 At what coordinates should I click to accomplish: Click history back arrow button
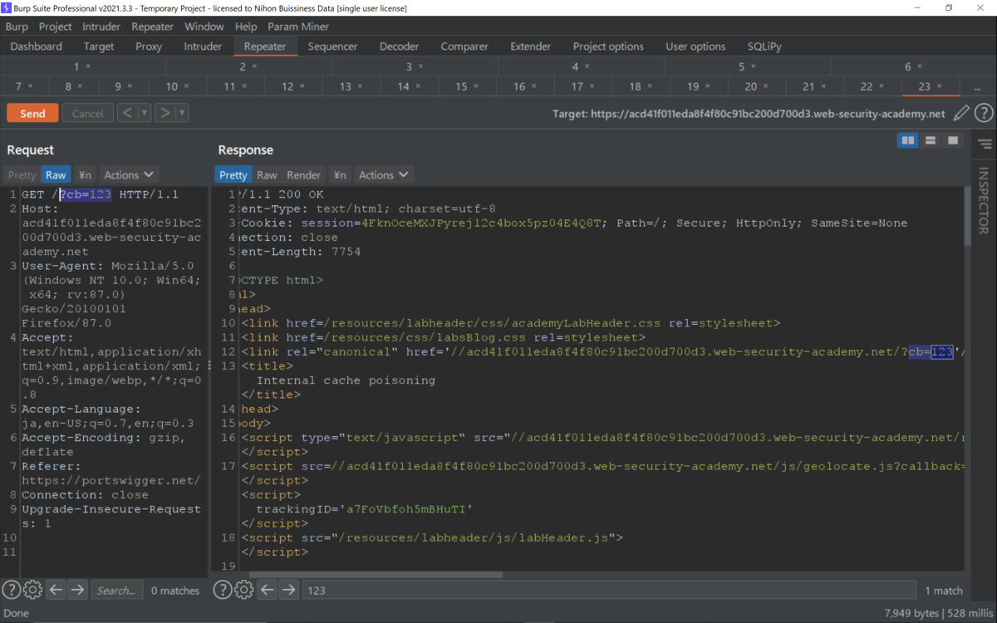click(x=126, y=113)
